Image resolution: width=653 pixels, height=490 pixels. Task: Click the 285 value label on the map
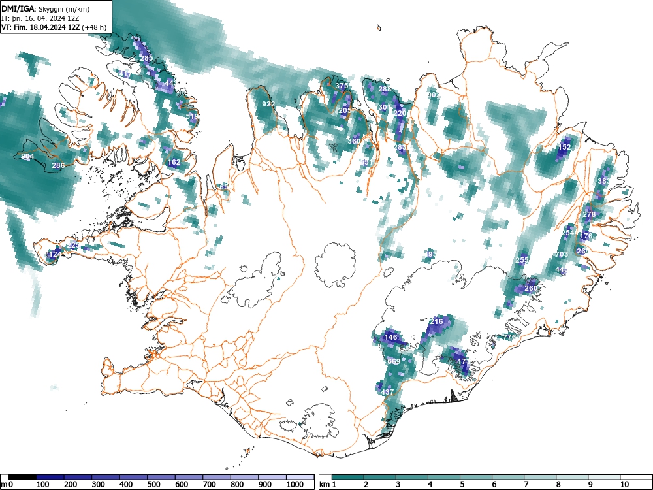click(x=146, y=58)
